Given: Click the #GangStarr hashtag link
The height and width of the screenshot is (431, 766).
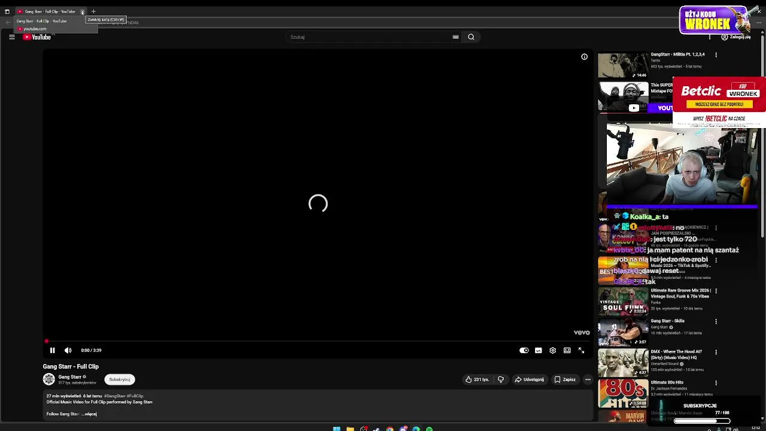Looking at the screenshot, I should 114,396.
